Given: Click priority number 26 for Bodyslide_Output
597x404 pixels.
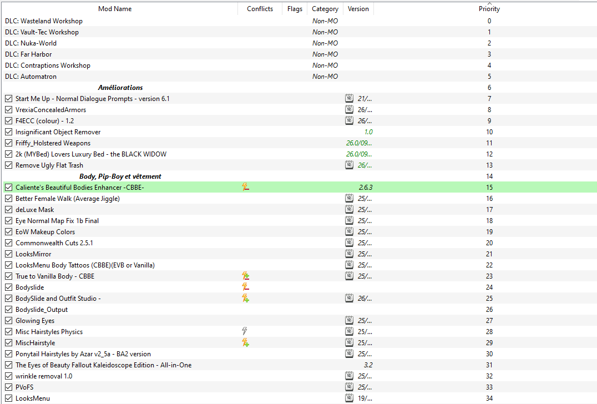Looking at the screenshot, I should (489, 309).
